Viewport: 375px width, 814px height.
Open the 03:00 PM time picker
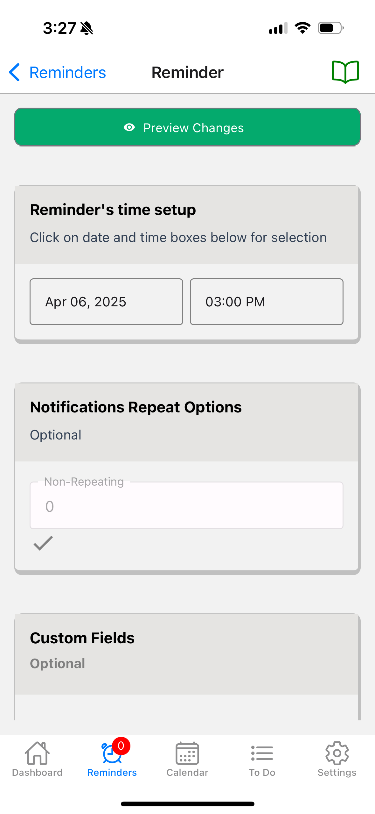coord(266,302)
